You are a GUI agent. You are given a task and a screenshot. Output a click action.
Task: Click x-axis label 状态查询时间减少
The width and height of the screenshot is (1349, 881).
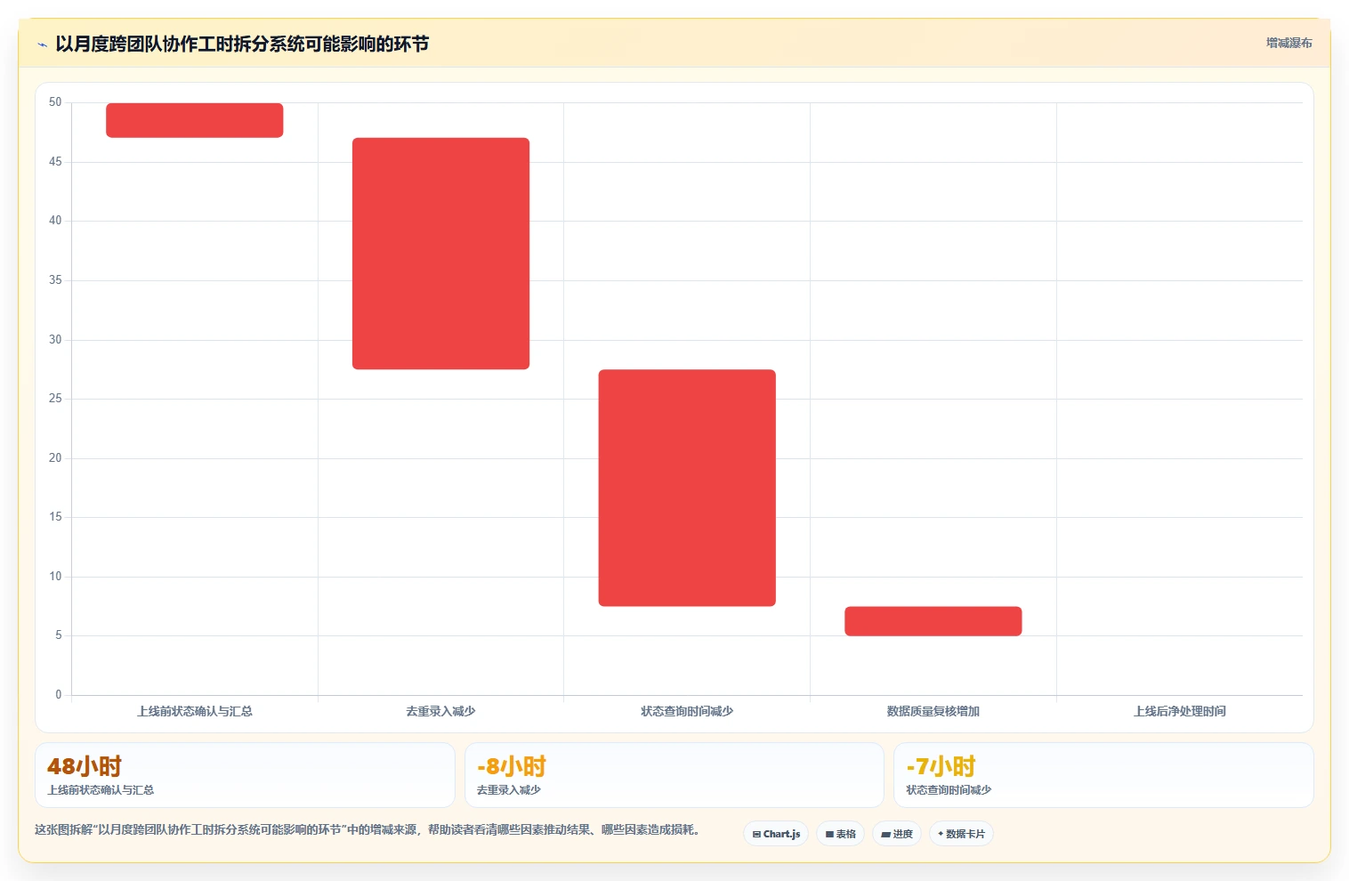coord(687,711)
